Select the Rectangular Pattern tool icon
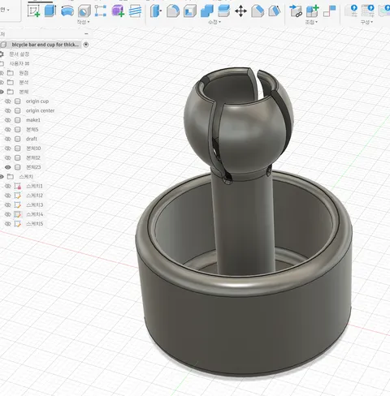The height and width of the screenshot is (396, 390). pos(101,11)
